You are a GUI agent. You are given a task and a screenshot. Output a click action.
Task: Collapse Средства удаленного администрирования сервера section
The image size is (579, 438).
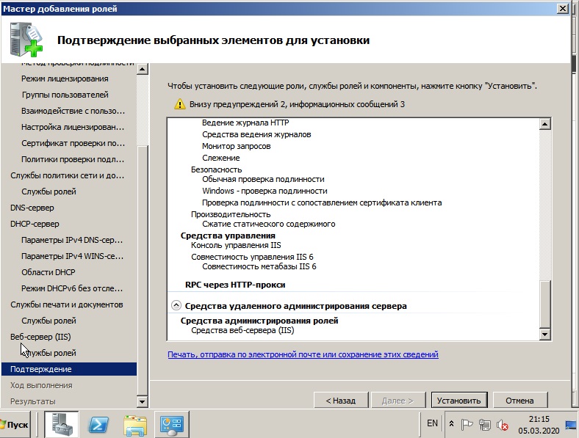point(176,305)
